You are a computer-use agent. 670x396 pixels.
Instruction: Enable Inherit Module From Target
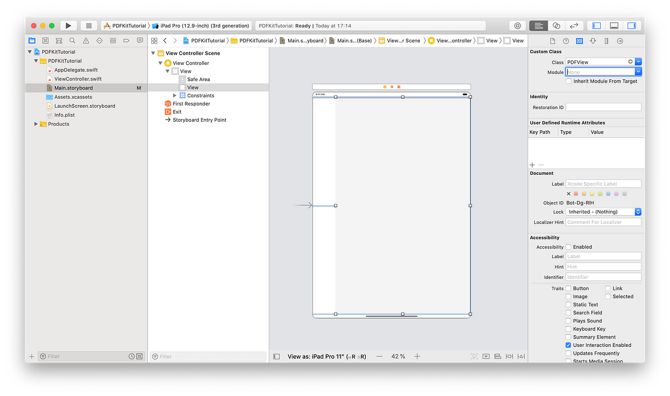(x=568, y=81)
